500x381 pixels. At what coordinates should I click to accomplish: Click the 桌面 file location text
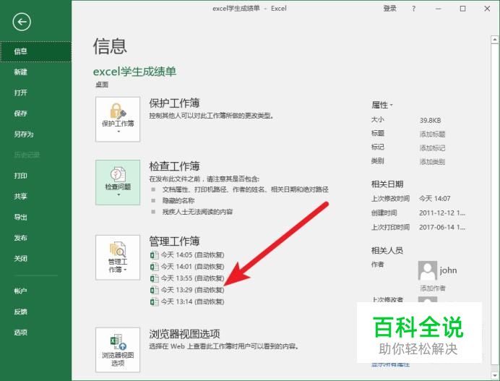[x=102, y=85]
